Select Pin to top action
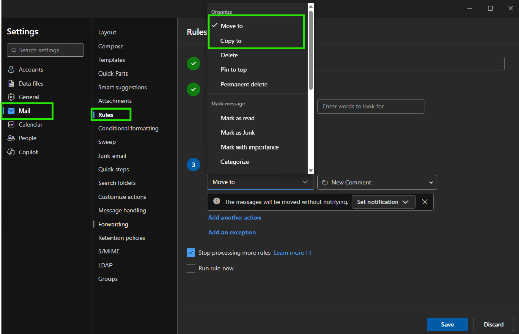The height and width of the screenshot is (334, 519). (x=256, y=69)
